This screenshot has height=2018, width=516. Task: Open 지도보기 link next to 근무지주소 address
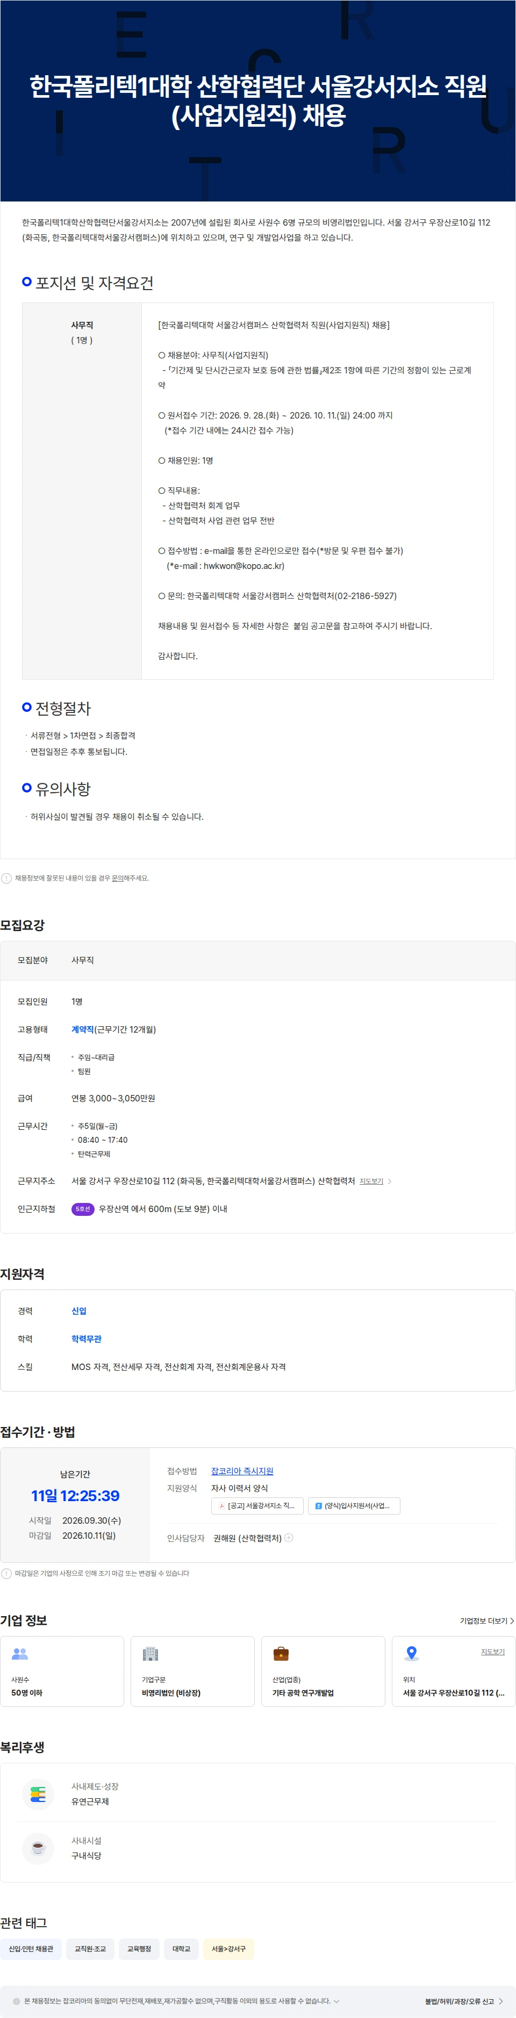(371, 1181)
